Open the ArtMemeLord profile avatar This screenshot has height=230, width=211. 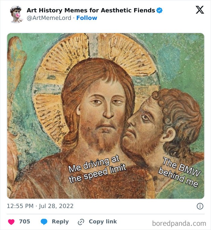pos(16,14)
